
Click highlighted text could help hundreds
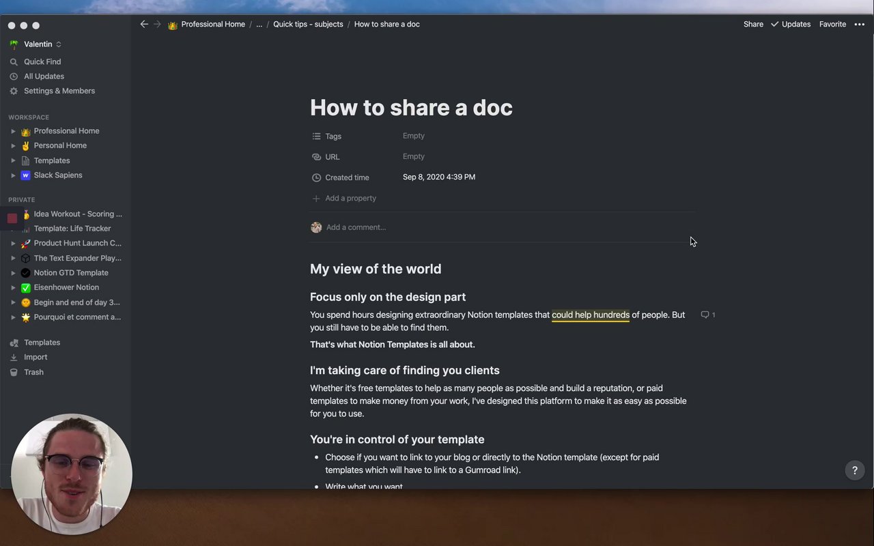(x=591, y=315)
